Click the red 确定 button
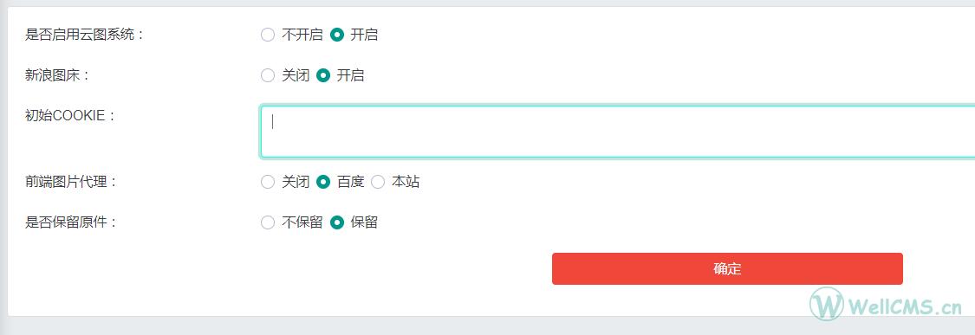Image resolution: width=975 pixels, height=335 pixels. (727, 268)
